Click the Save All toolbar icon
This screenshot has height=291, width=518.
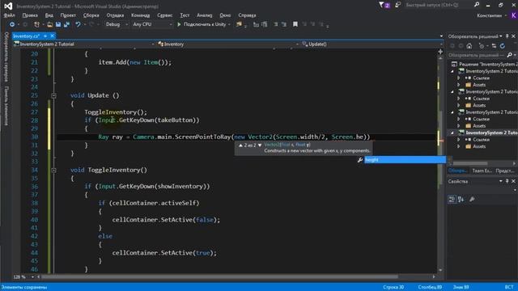66,24
